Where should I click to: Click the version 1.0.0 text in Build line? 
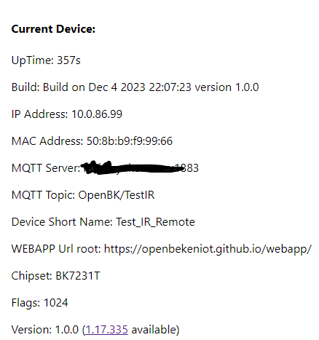(x=227, y=87)
